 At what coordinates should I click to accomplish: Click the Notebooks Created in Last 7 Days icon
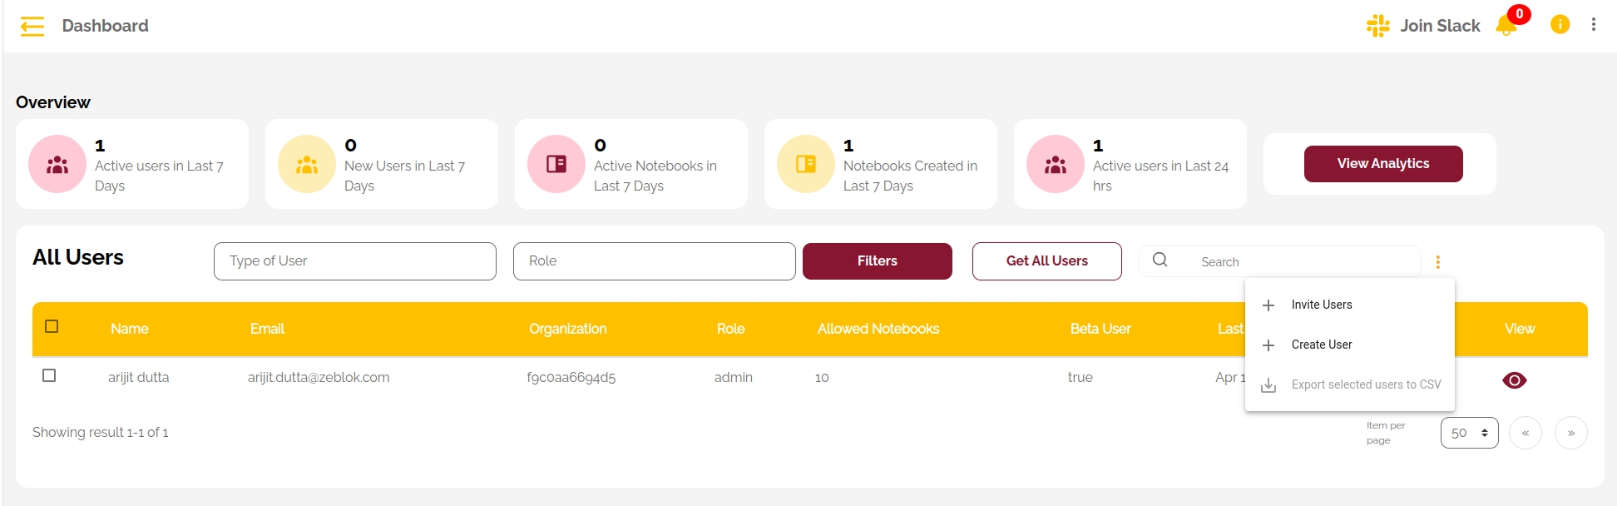point(805,164)
